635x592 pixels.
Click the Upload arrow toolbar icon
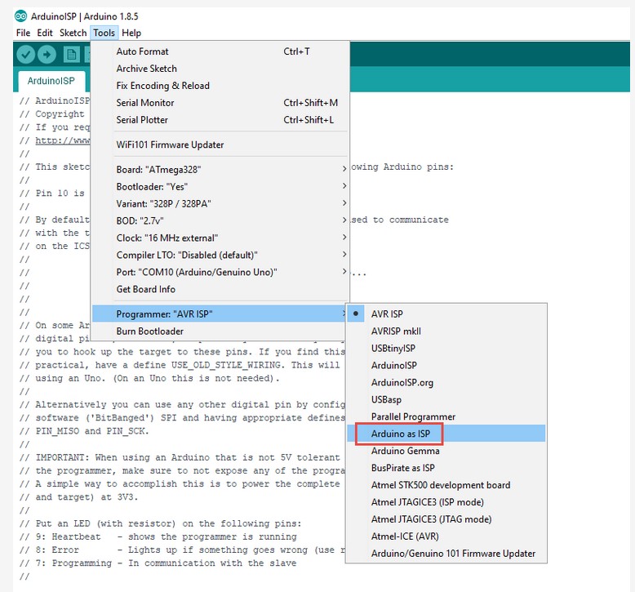(x=47, y=54)
